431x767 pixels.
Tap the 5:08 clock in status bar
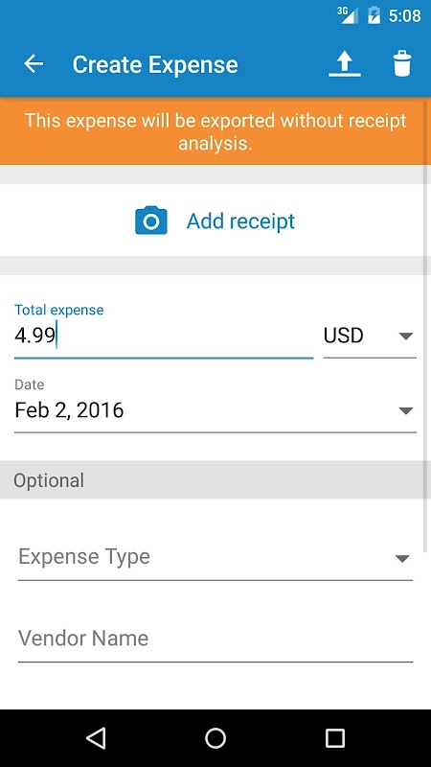click(x=404, y=15)
